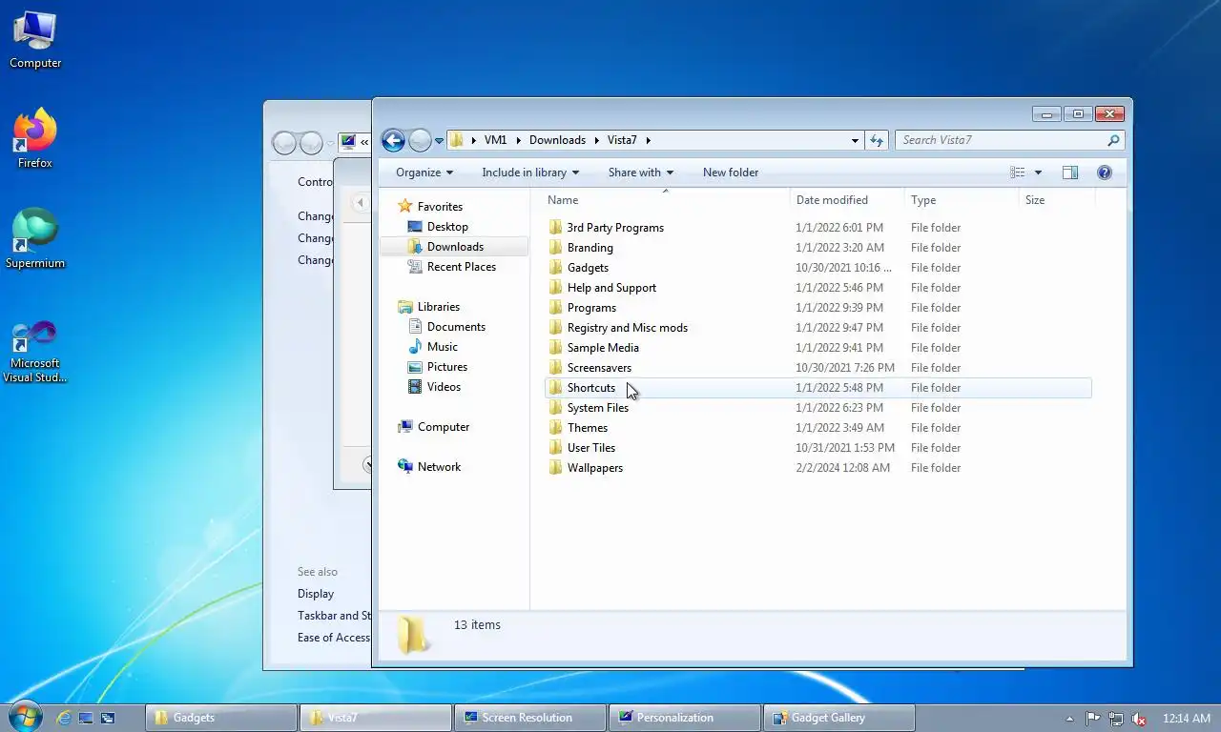Select the Screensavers folder icon
This screenshot has width=1221, height=732.
pyautogui.click(x=556, y=368)
